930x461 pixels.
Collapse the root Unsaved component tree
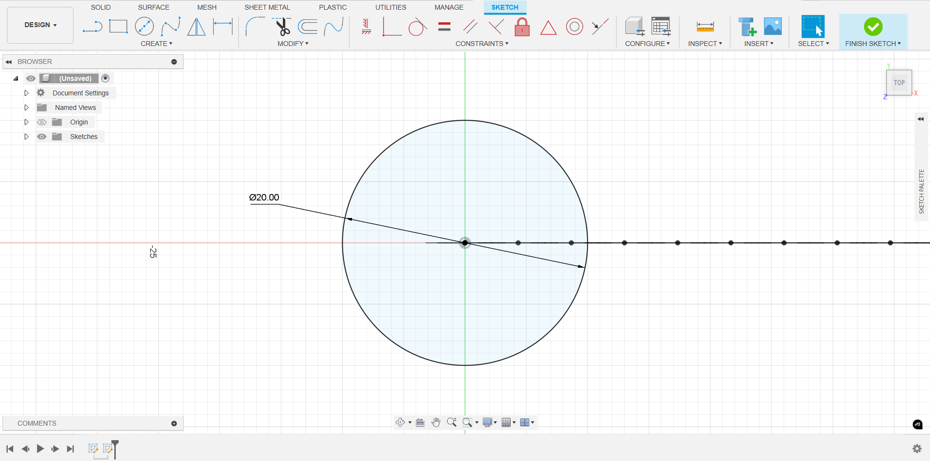[x=16, y=78]
